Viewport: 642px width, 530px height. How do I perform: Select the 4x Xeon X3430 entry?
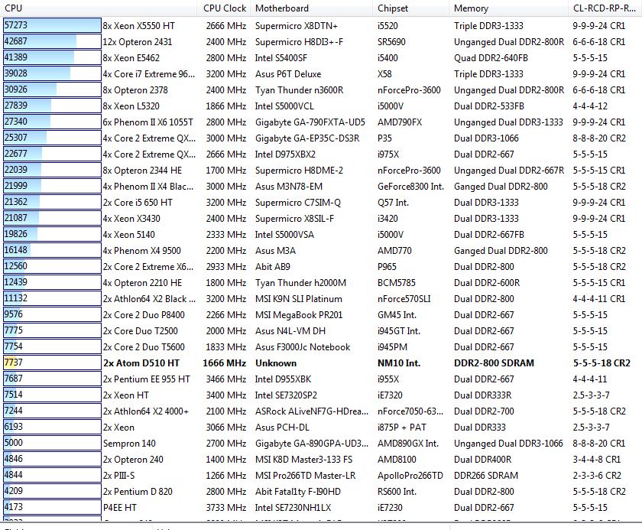click(x=131, y=219)
